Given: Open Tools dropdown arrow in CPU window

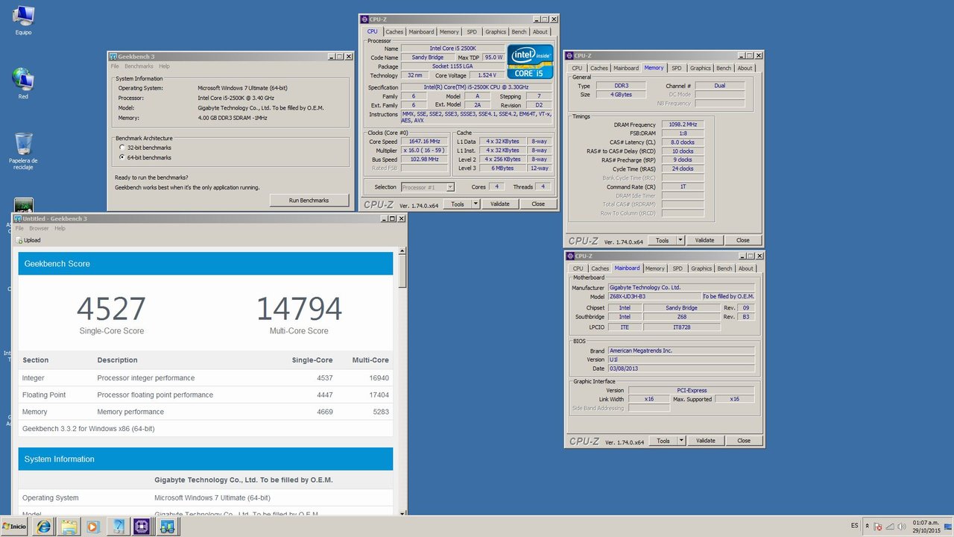Looking at the screenshot, I should point(475,204).
